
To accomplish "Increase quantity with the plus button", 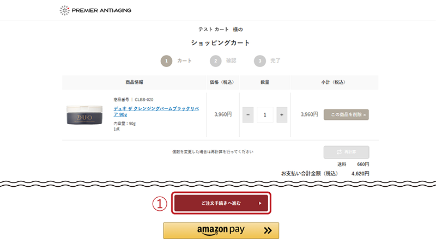I will click(282, 115).
